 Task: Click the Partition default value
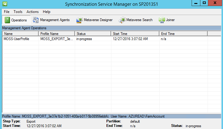coord(135,121)
